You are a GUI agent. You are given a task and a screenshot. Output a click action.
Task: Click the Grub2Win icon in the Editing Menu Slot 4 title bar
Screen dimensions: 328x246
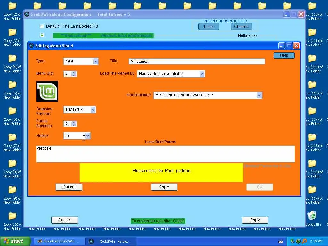click(x=31, y=45)
